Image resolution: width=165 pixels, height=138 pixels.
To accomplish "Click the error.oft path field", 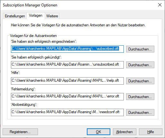I will (67, 97).
